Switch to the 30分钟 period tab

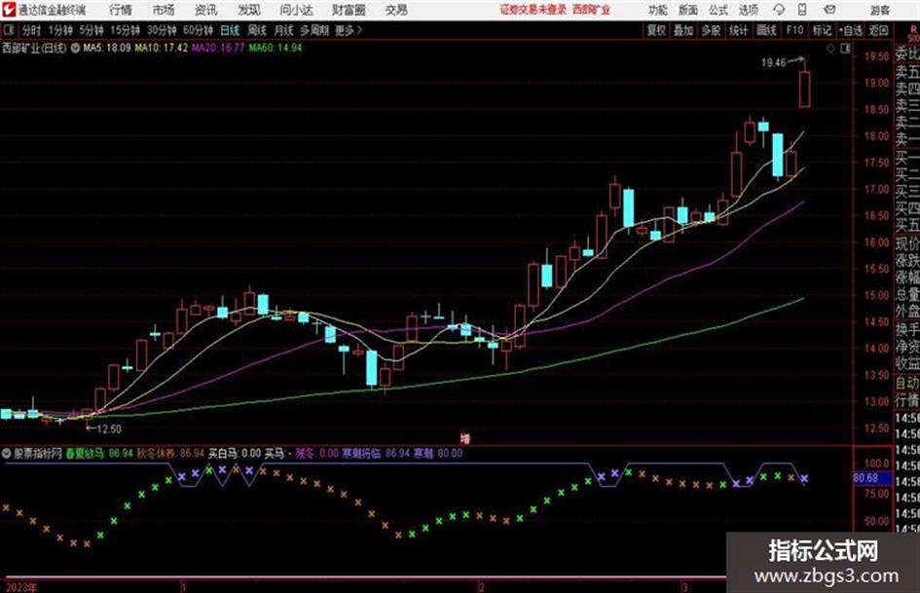point(162,30)
